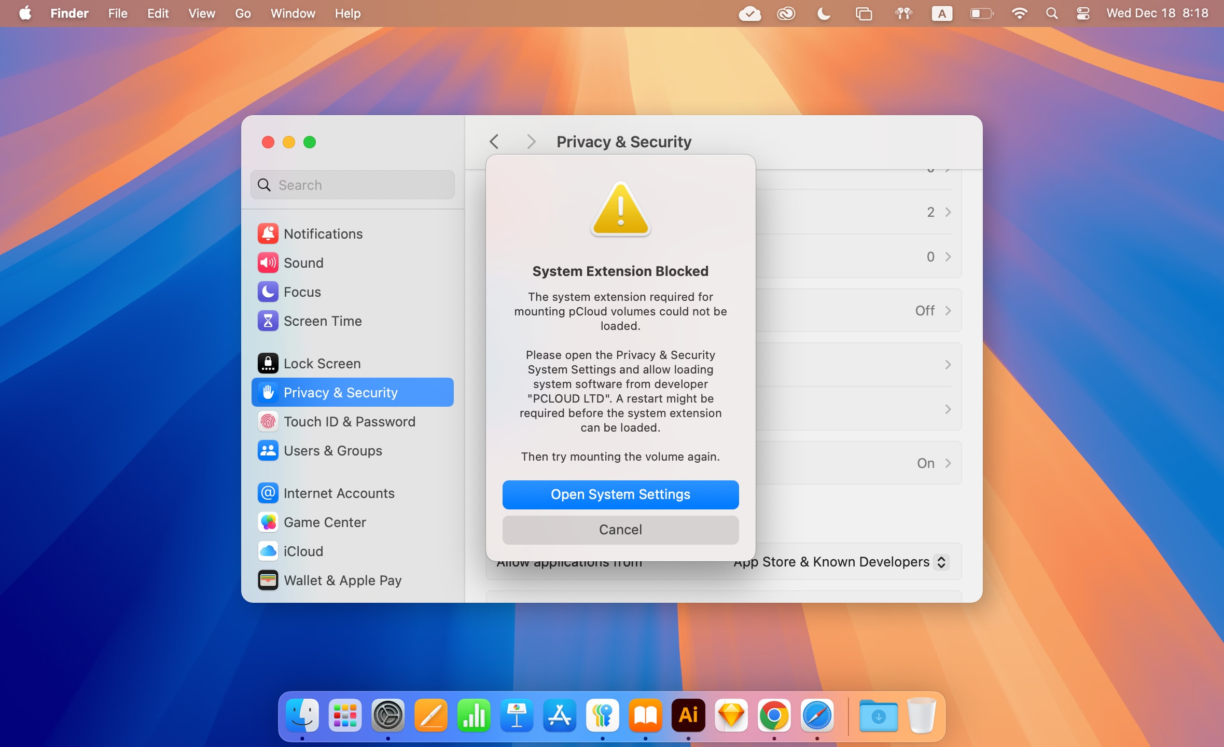Select Lock Screen in the sidebar

322,363
